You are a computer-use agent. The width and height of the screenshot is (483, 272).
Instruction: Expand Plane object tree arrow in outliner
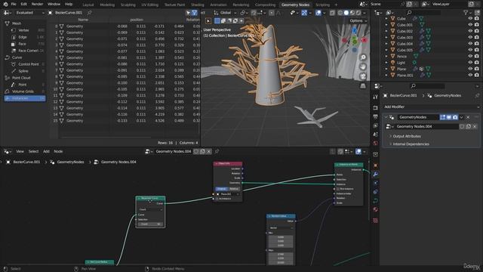386,69
